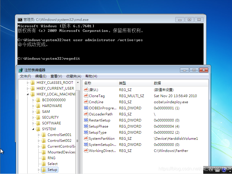The width and height of the screenshot is (232, 174).
Task: Click the SAM folder icon
Action: coord(38,111)
